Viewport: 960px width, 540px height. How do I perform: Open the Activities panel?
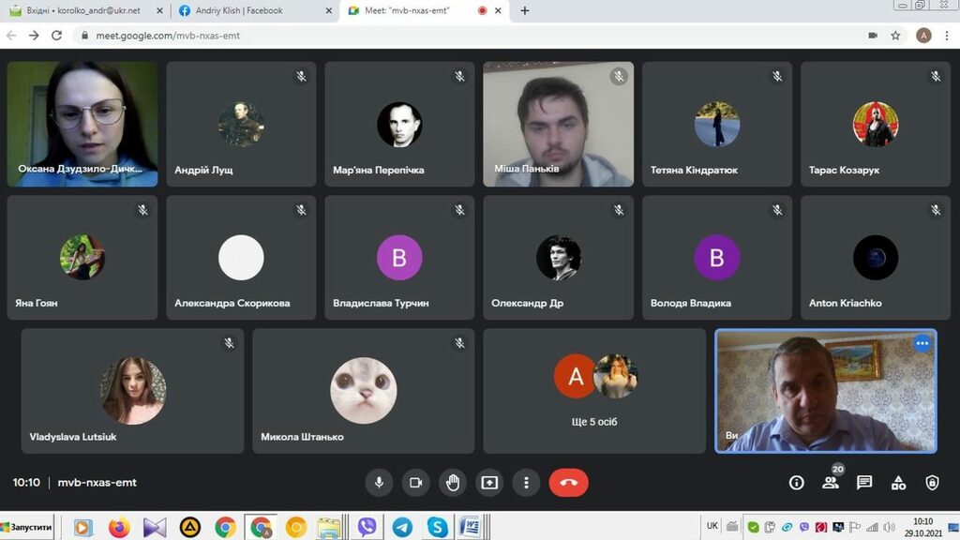click(x=898, y=483)
